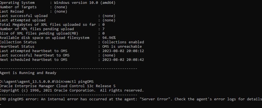This screenshot has width=262, height=108.
Task: Click the available disk space value 94.96%
Action: pyautogui.click(x=109, y=38)
